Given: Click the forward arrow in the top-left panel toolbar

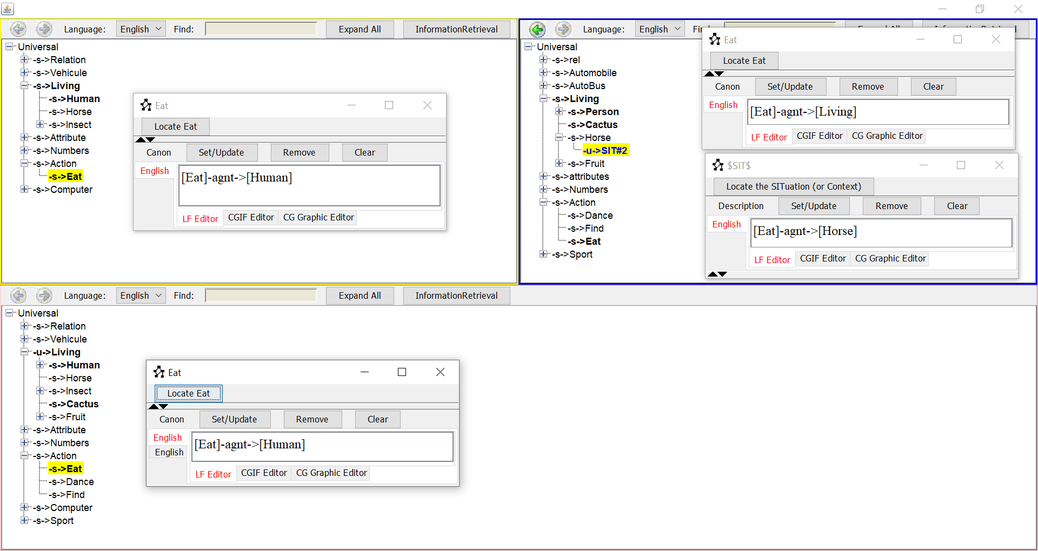Looking at the screenshot, I should tap(44, 29).
